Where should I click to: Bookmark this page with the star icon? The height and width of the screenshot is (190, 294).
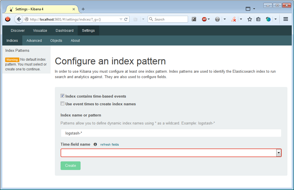click(x=249, y=19)
